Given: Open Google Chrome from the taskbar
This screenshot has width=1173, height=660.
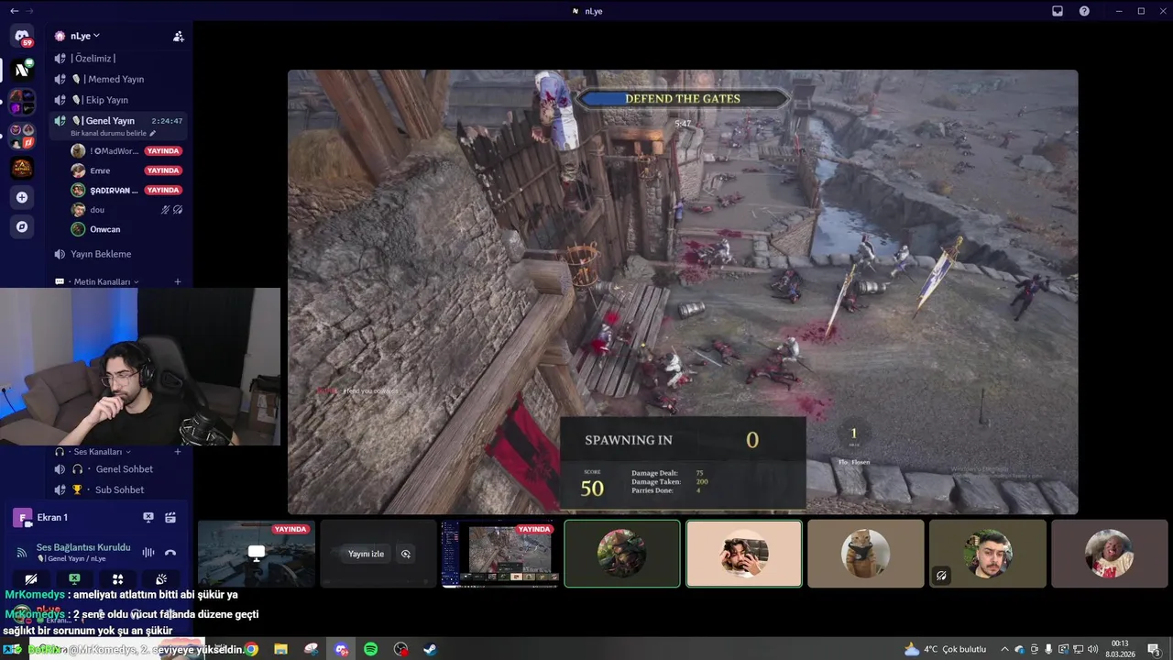Looking at the screenshot, I should click(x=251, y=649).
